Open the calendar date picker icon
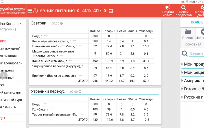The width and height of the screenshot is (204, 128). [111, 11]
